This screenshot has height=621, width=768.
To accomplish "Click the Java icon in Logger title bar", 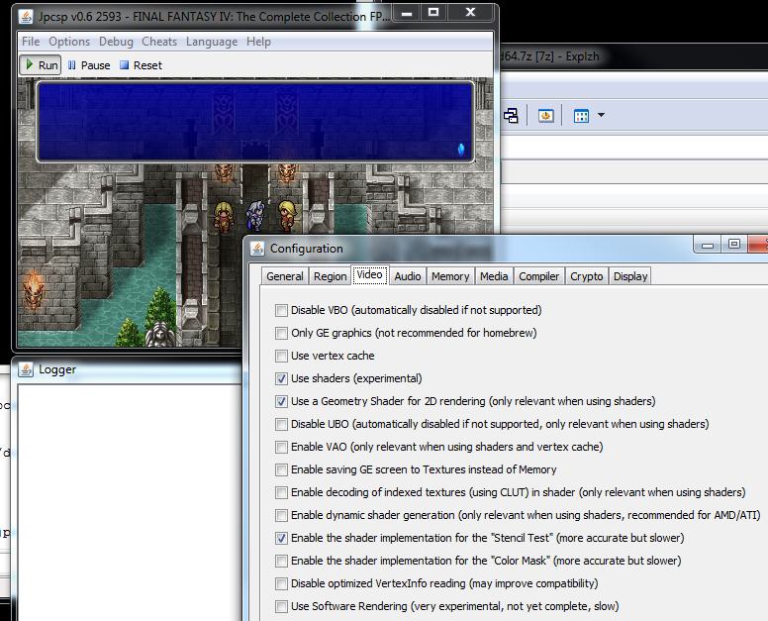I will point(26,369).
